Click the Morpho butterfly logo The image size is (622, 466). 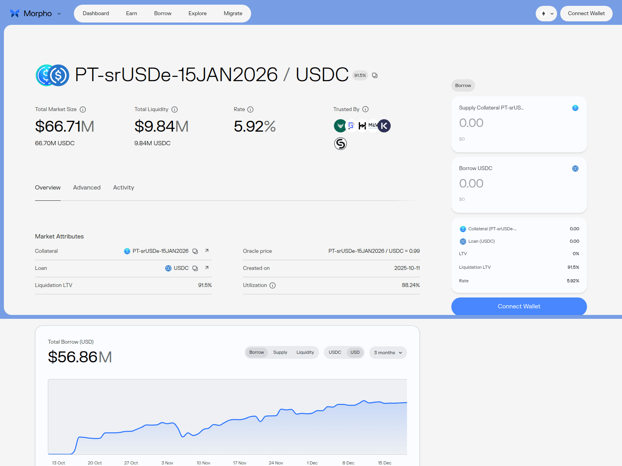point(15,14)
